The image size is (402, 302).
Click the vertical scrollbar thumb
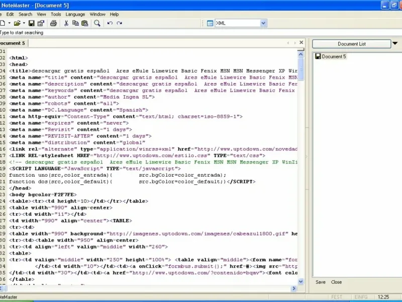coord(300,69)
